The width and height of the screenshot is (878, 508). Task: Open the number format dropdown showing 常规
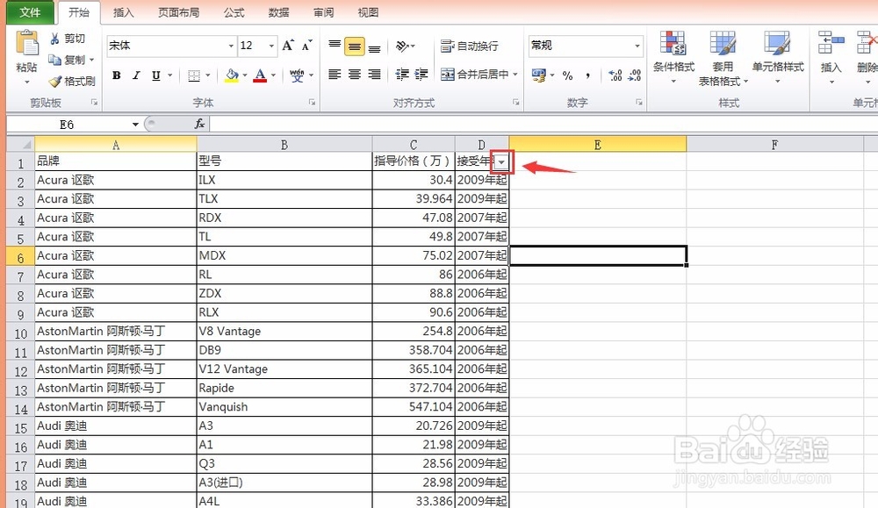point(638,46)
